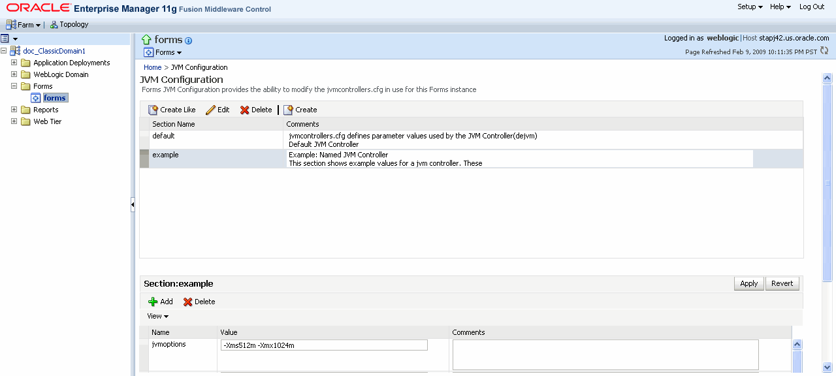Click the Delete icon in the Section:example toolbar
Viewport: 836px width, 376px height.
point(186,301)
